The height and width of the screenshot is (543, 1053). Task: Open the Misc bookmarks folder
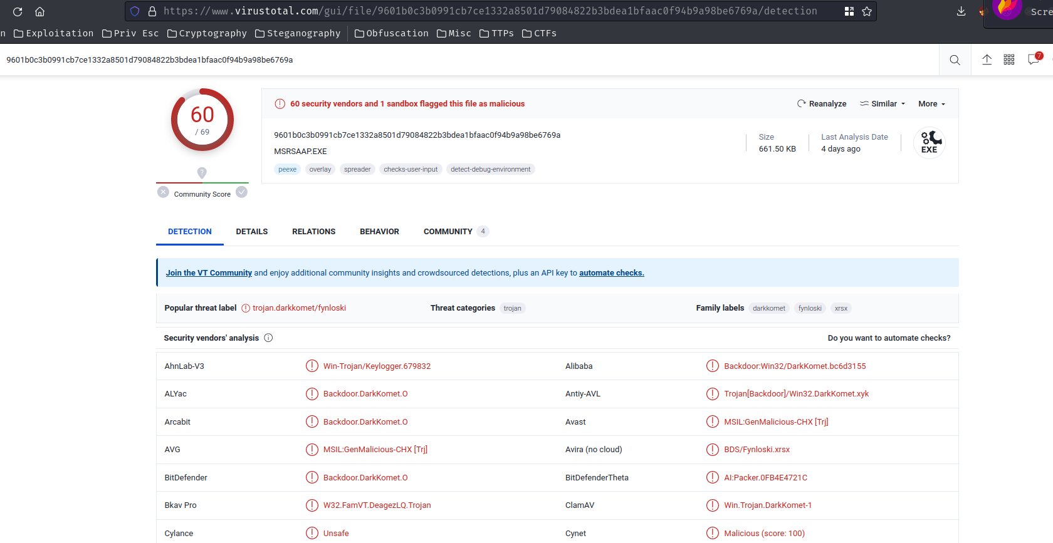454,33
